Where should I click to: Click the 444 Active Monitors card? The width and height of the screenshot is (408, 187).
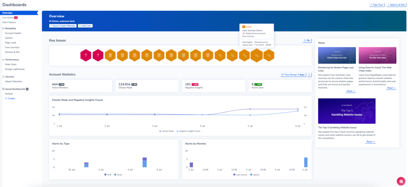[x=80, y=86]
